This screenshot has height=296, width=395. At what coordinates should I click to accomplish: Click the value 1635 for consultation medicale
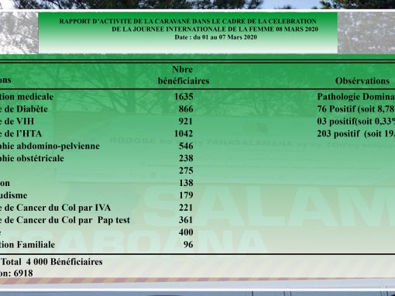click(184, 97)
